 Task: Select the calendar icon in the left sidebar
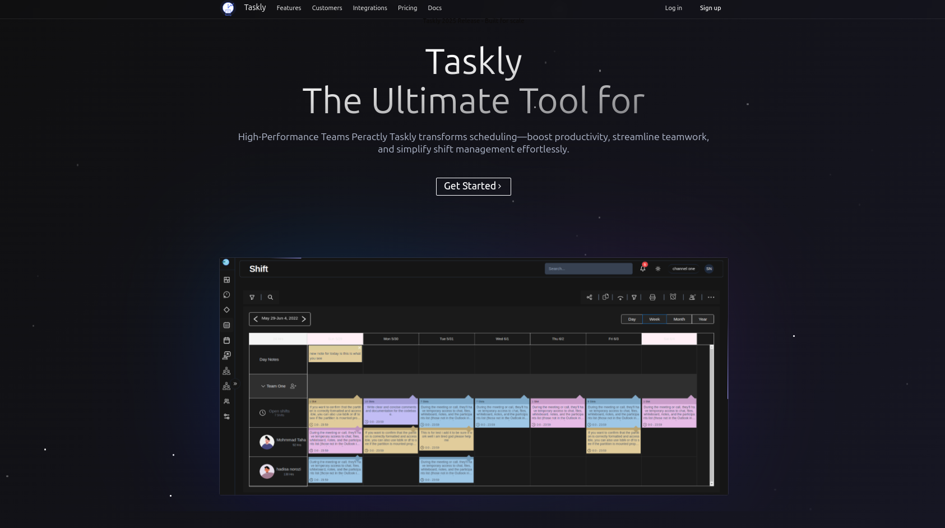click(226, 340)
